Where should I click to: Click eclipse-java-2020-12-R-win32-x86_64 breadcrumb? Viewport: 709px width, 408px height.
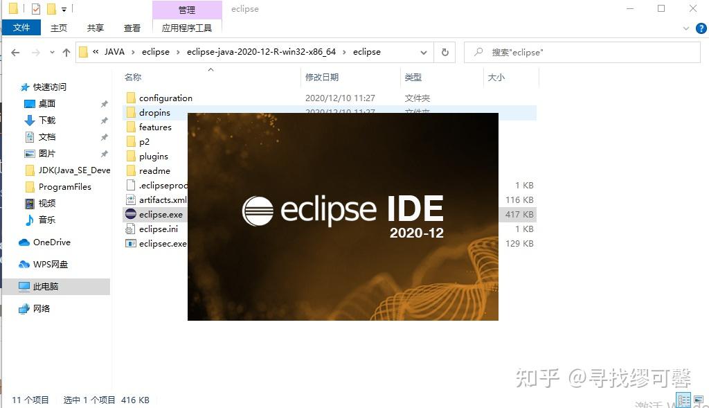[x=261, y=52]
